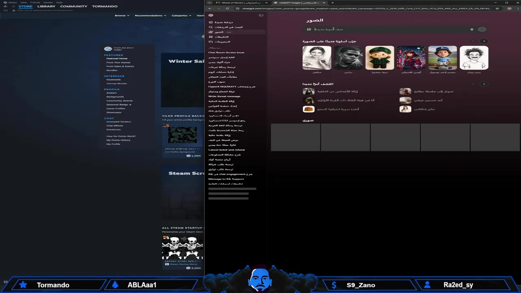Open Steam STORE section
The image size is (521, 293).
(25, 7)
